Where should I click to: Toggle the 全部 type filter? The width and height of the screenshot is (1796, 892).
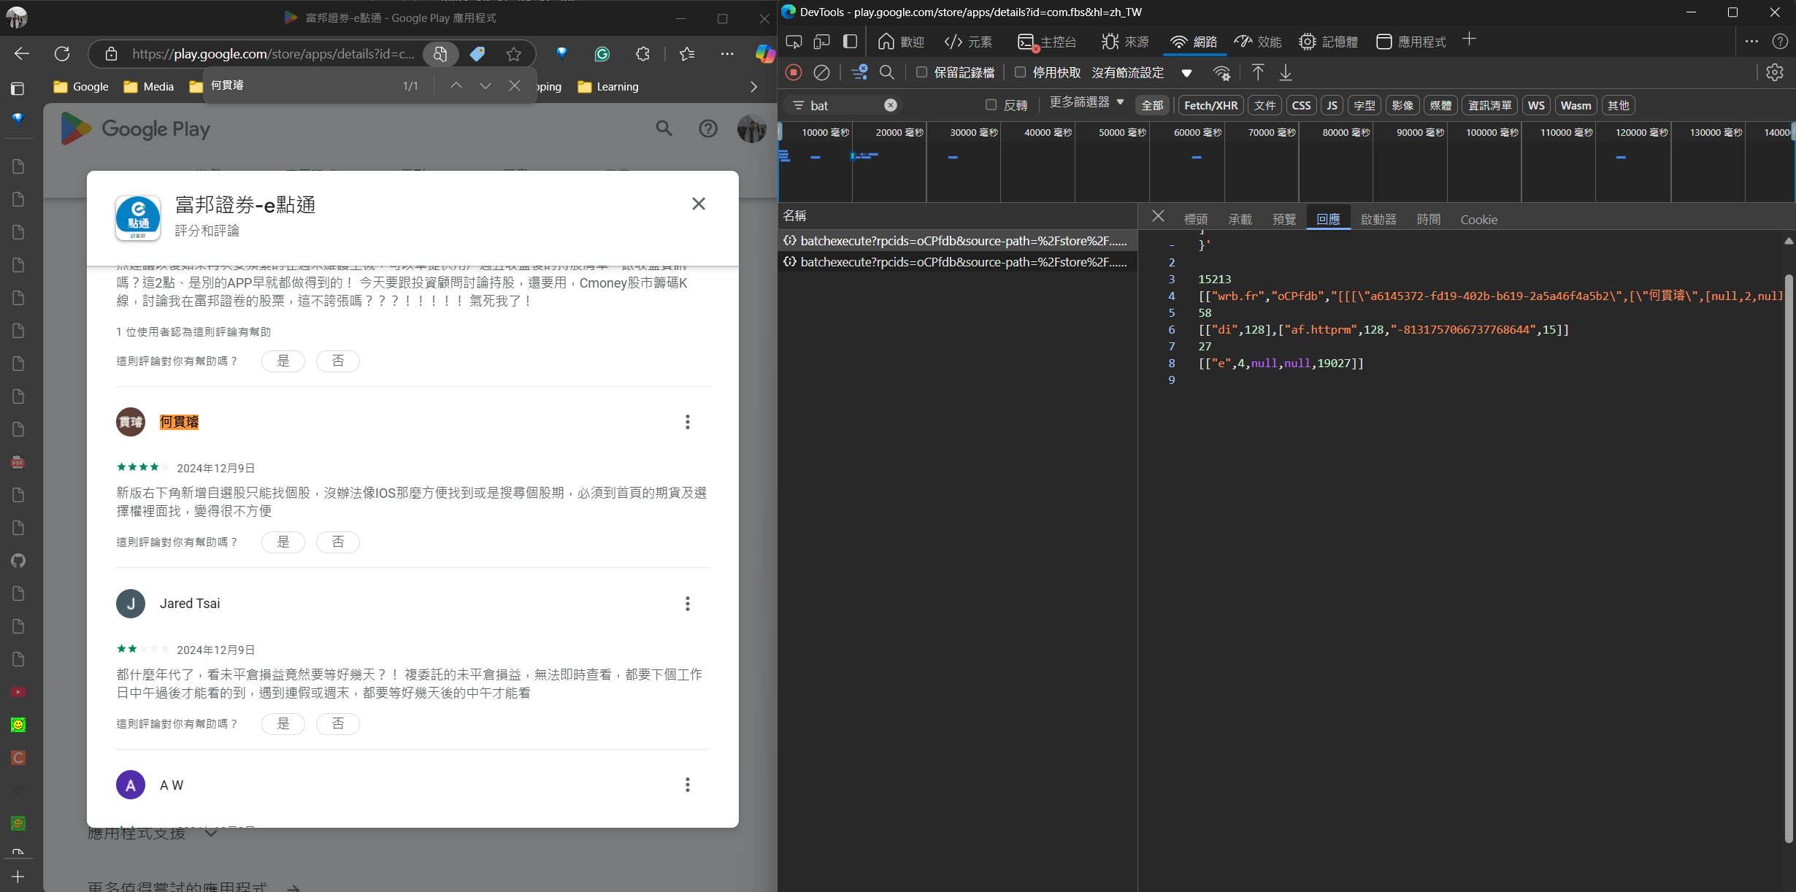pos(1152,105)
